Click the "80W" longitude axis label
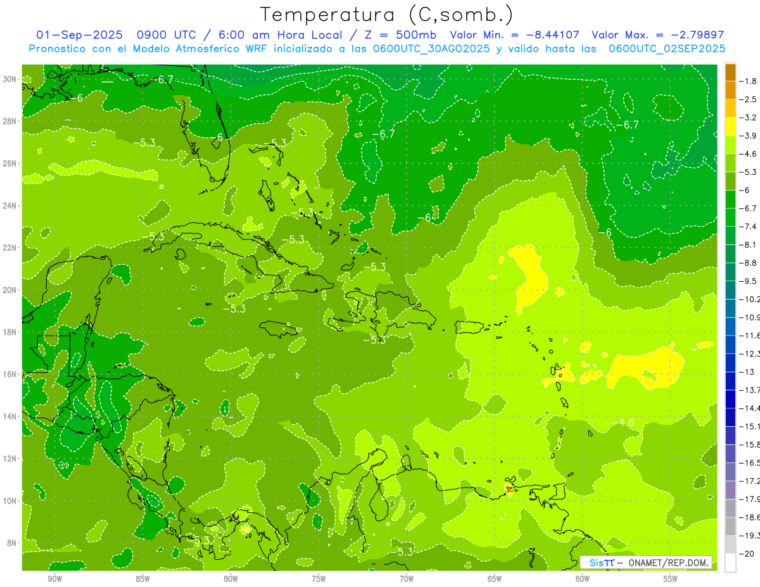Screen dimensions: 760x587 231,579
